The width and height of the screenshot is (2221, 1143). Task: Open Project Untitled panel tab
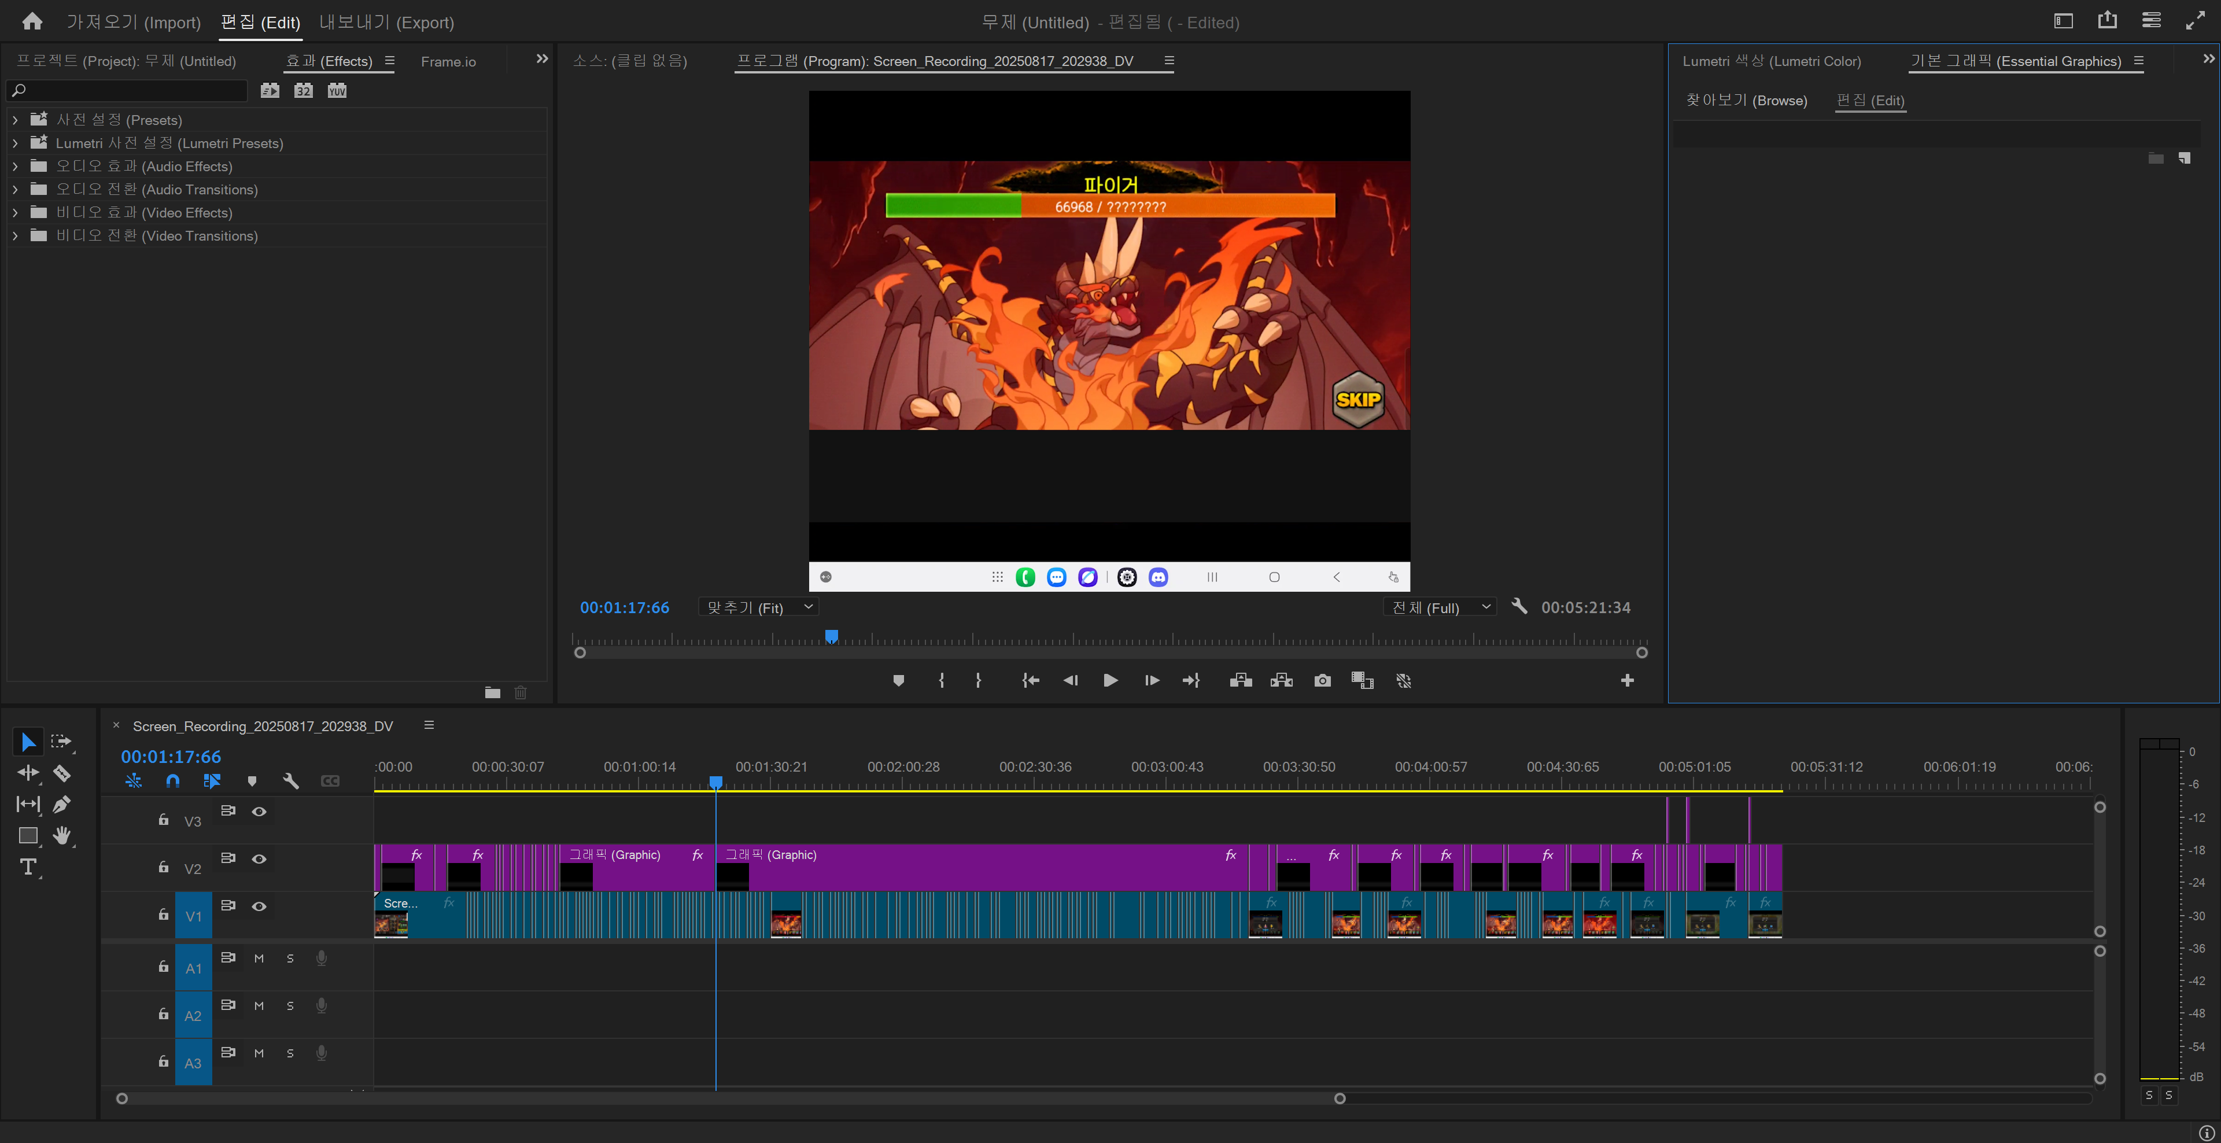coord(126,61)
